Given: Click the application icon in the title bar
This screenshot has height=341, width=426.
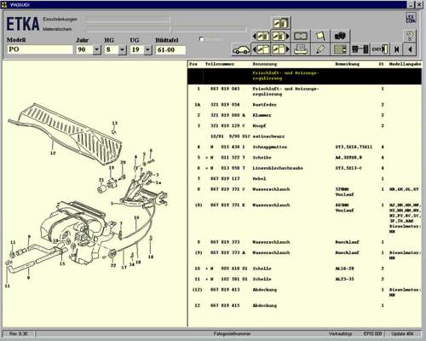Looking at the screenshot, I should [x=3, y=4].
